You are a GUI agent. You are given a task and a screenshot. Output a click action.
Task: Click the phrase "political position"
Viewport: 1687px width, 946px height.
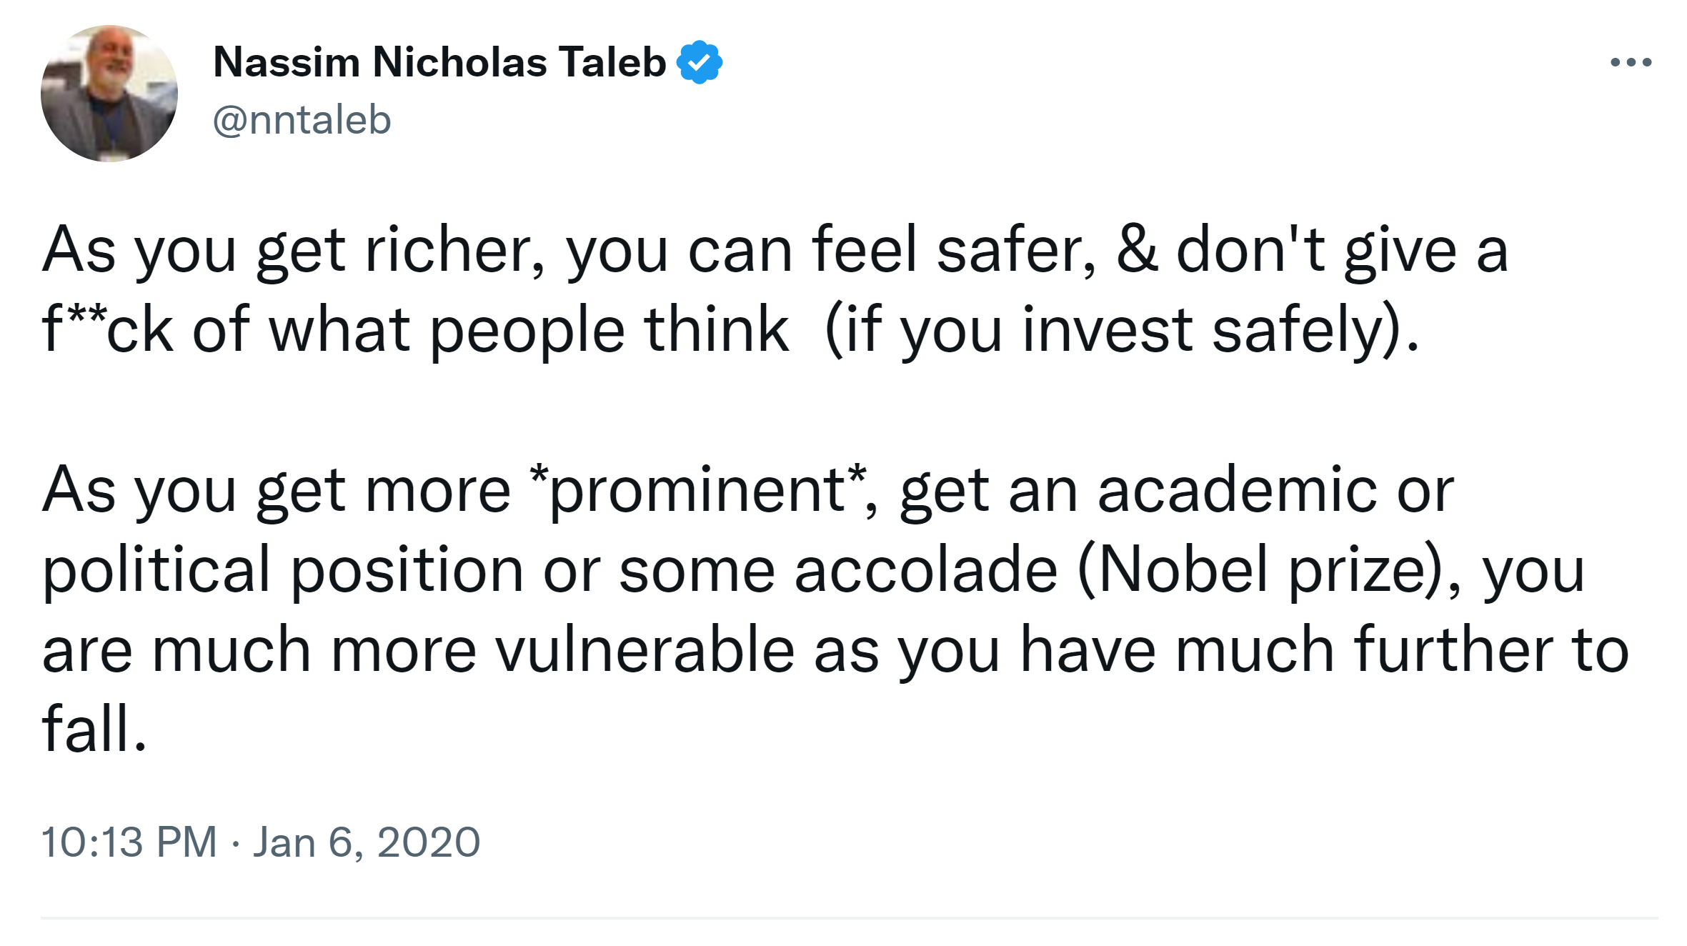pyautogui.click(x=283, y=570)
